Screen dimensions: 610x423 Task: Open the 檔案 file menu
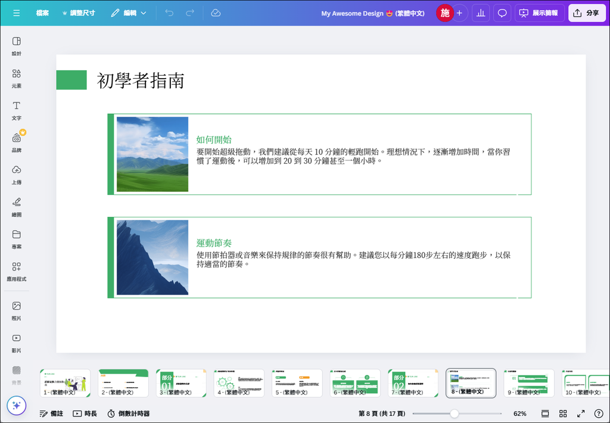point(42,13)
